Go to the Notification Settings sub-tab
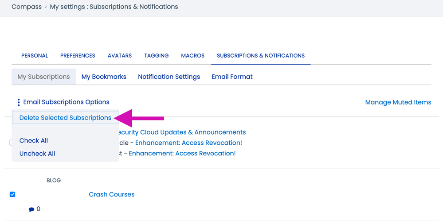 169,77
